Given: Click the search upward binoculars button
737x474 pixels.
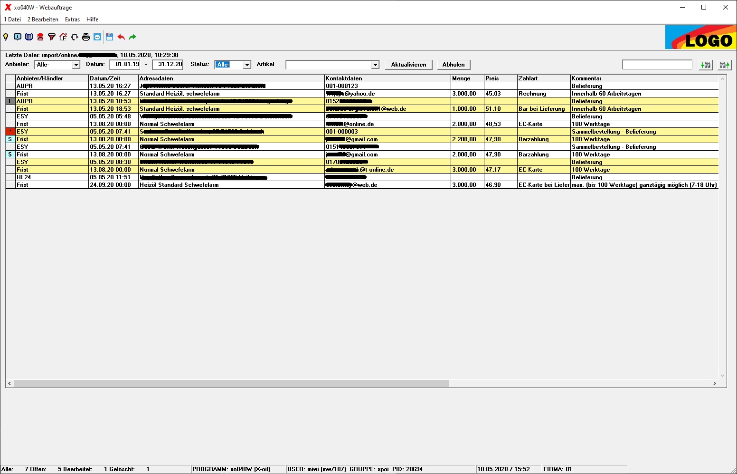Looking at the screenshot, I should pyautogui.click(x=724, y=65).
